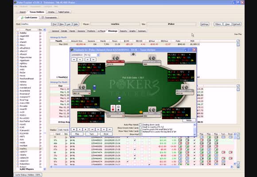Click the player list scroll down arrow

[45, 169]
